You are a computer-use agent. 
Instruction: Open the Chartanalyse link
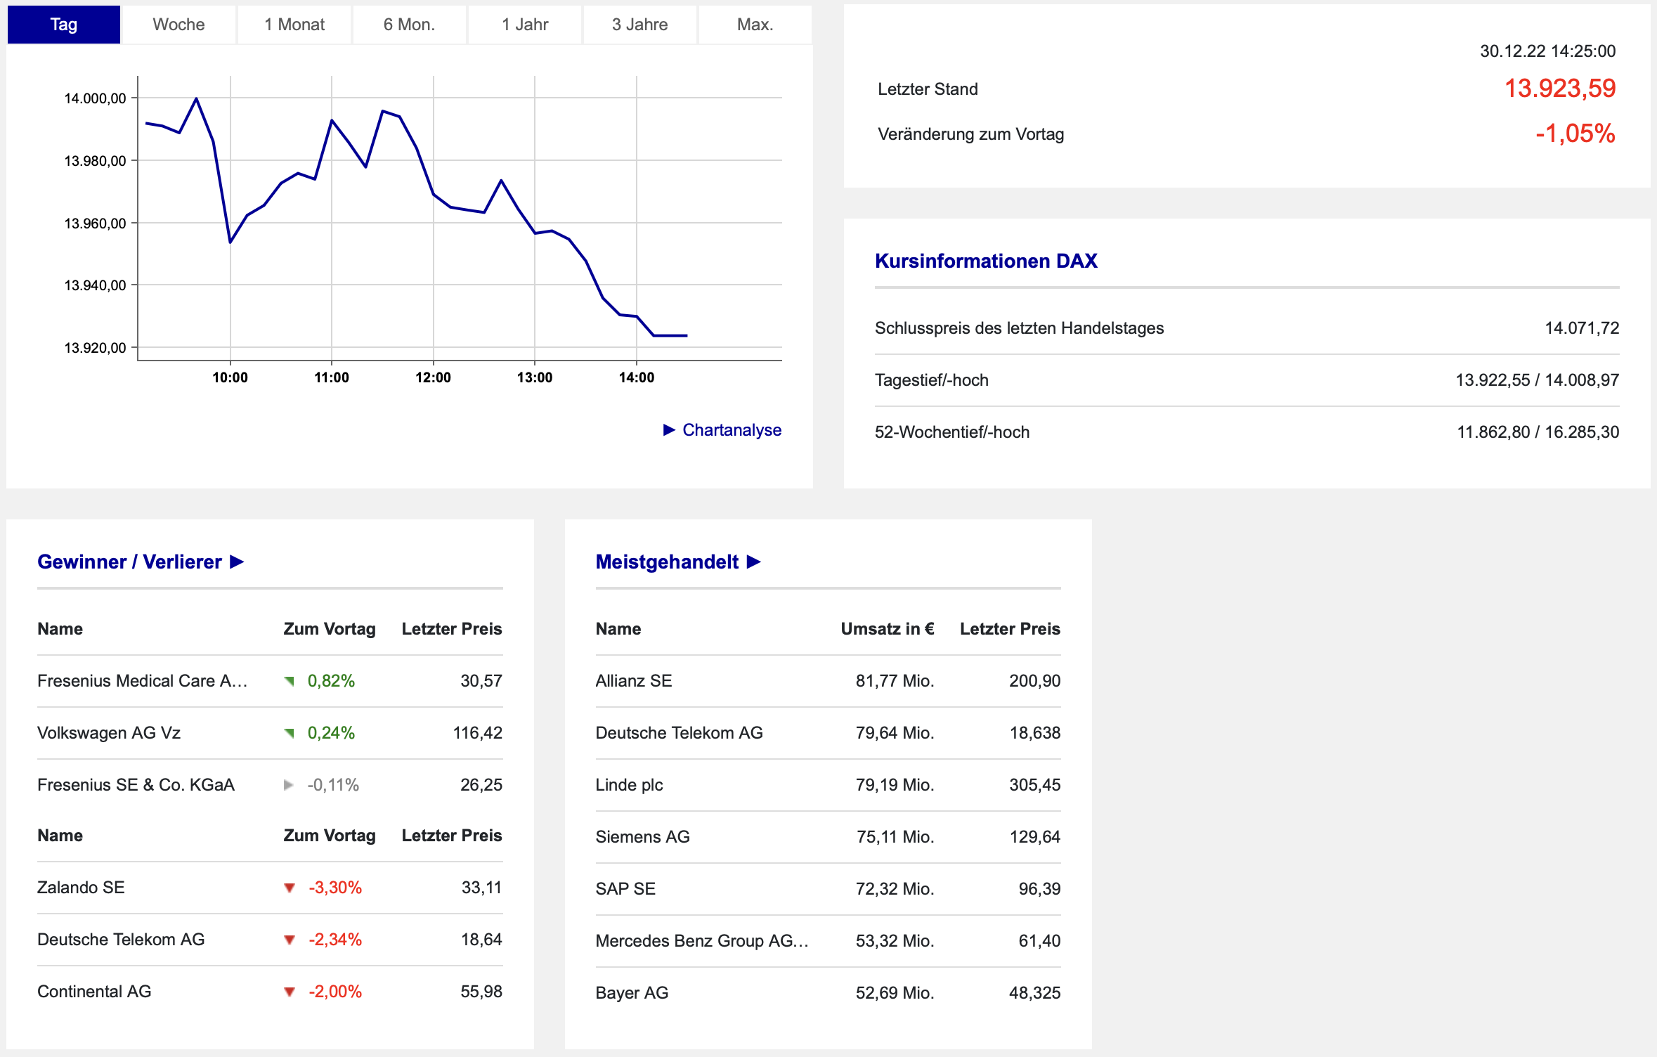tap(732, 430)
